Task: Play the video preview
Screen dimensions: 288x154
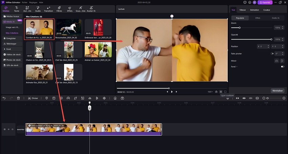Action: pyautogui.click(x=172, y=92)
